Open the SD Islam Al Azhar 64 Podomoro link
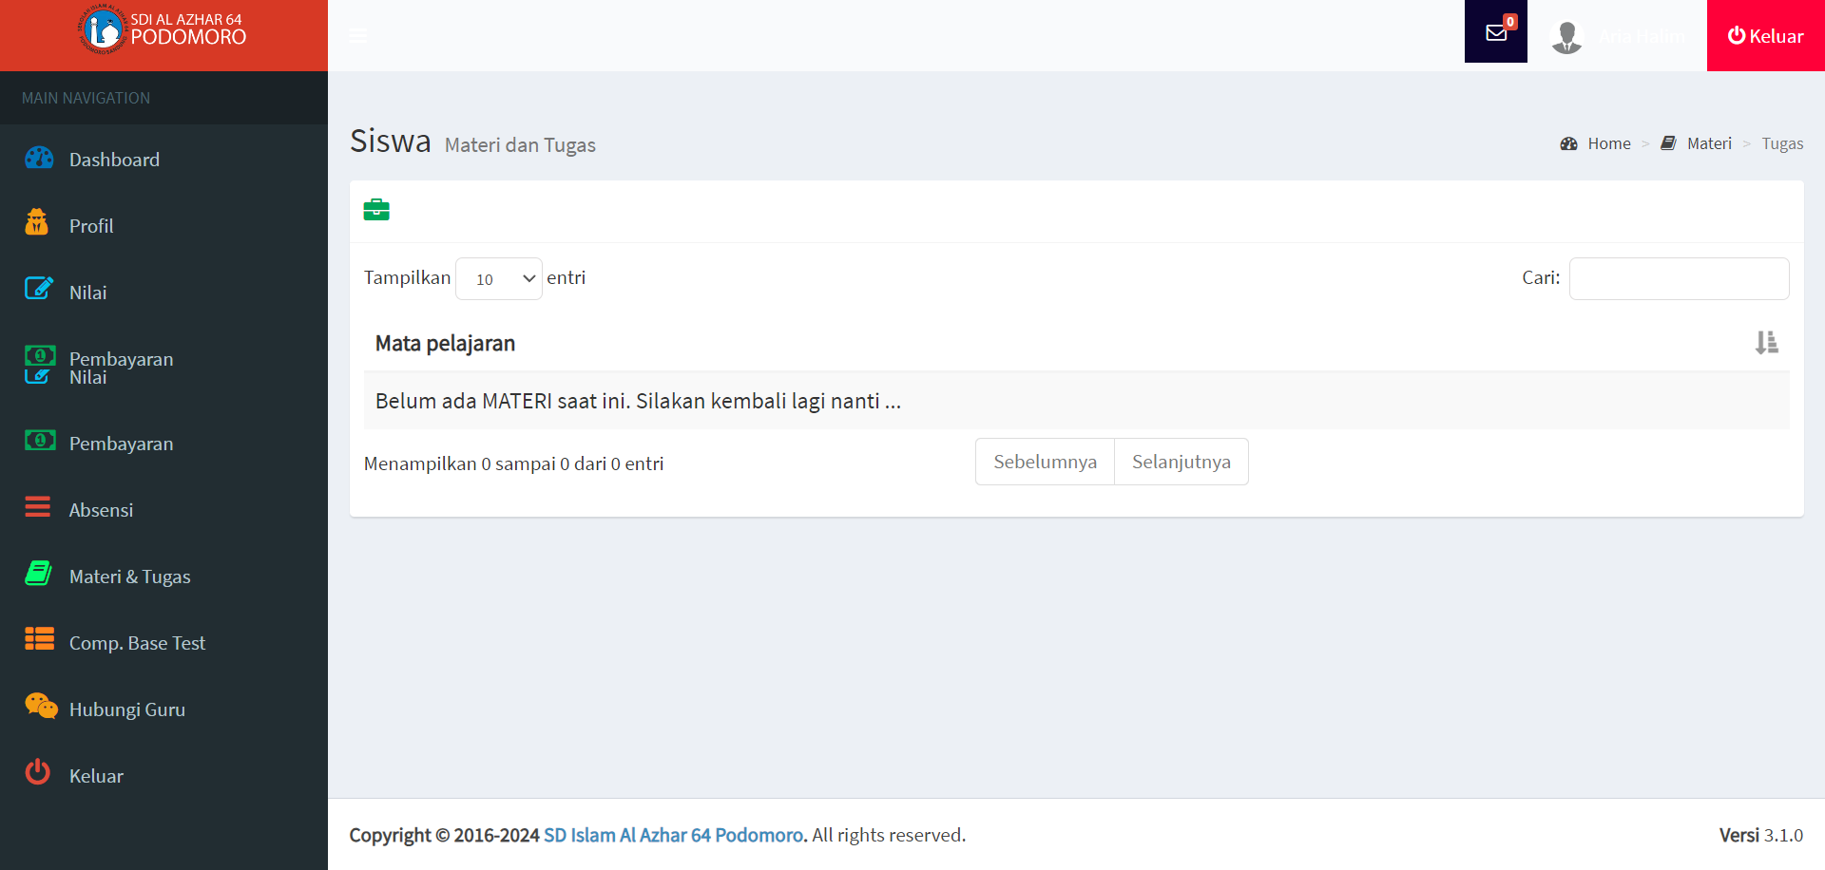 (x=674, y=835)
